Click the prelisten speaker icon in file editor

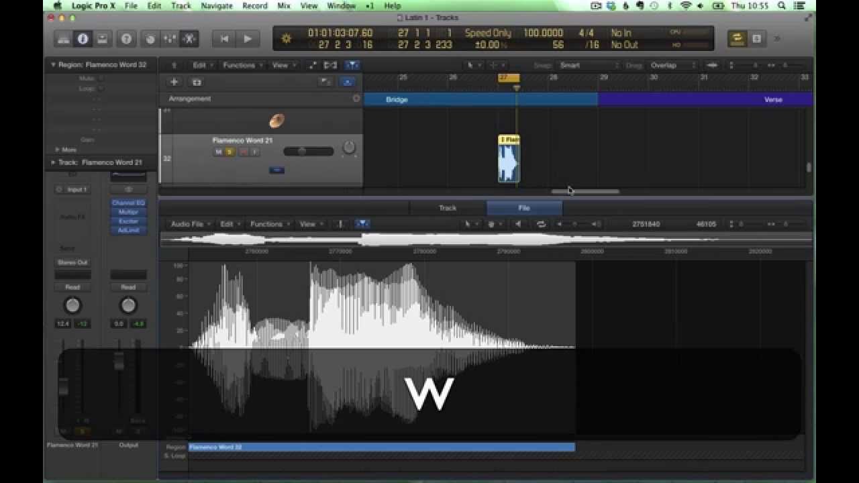518,224
